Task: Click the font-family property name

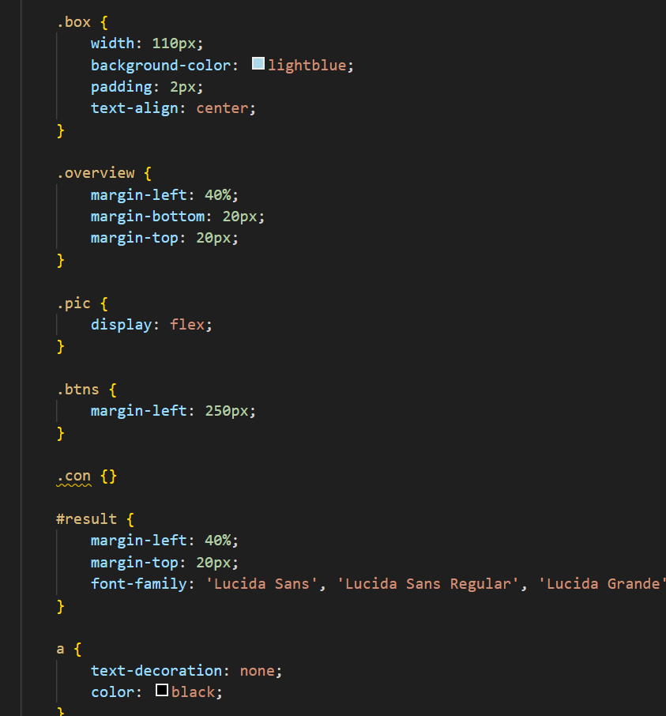Action: 139,584
